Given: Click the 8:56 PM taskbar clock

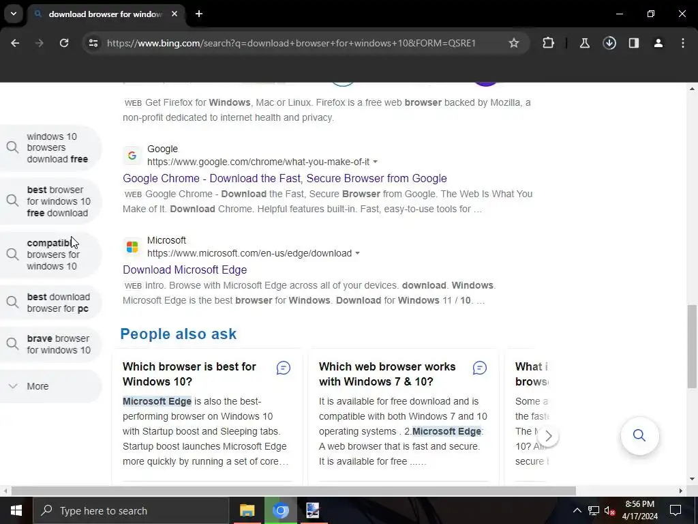Looking at the screenshot, I should point(639,510).
